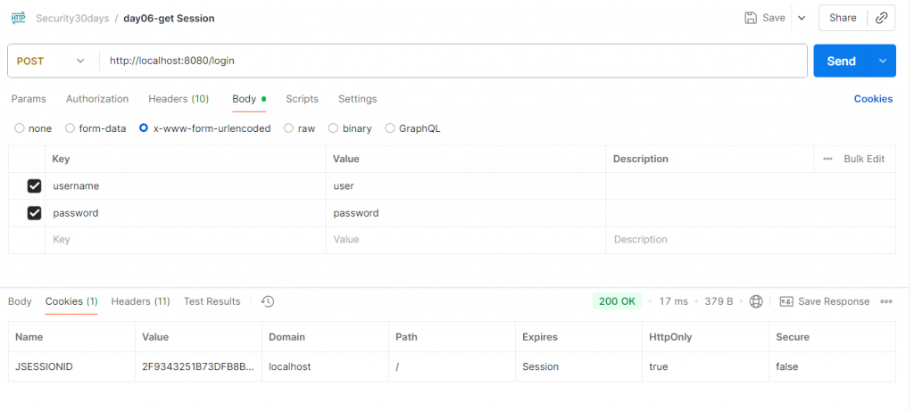Open the response history clock icon
Image resolution: width=914 pixels, height=411 pixels.
pos(268,301)
